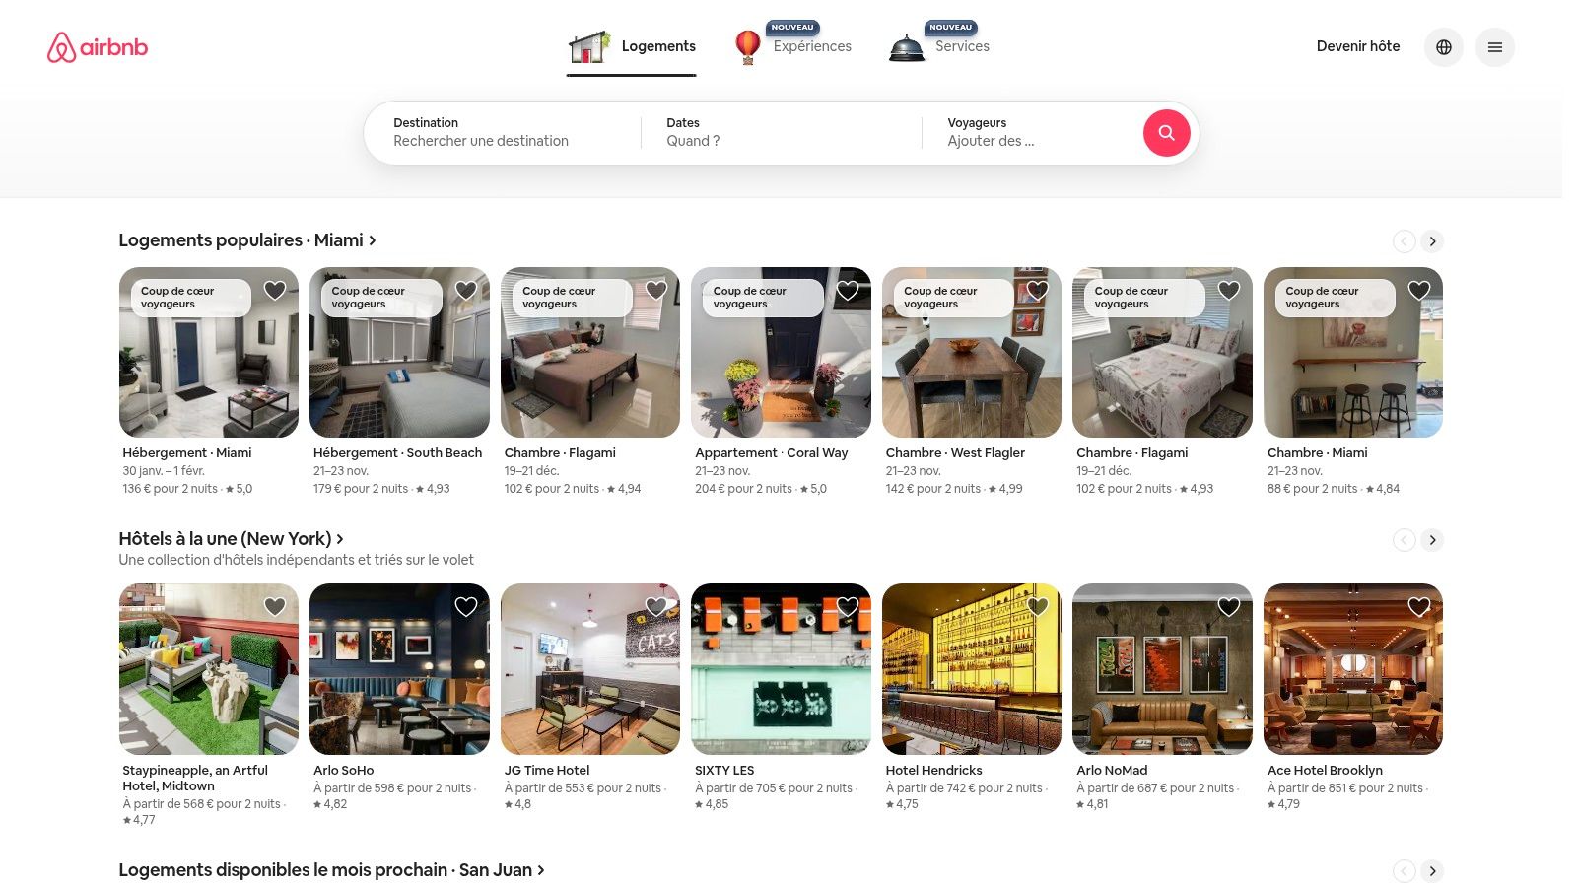Click the Airbnb logo
Viewport: 1577px width, 887px height.
(98, 47)
